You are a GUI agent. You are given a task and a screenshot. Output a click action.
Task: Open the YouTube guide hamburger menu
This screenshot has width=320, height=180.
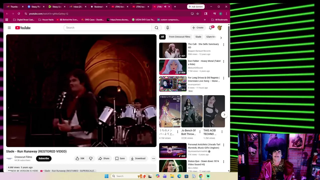click(x=9, y=28)
